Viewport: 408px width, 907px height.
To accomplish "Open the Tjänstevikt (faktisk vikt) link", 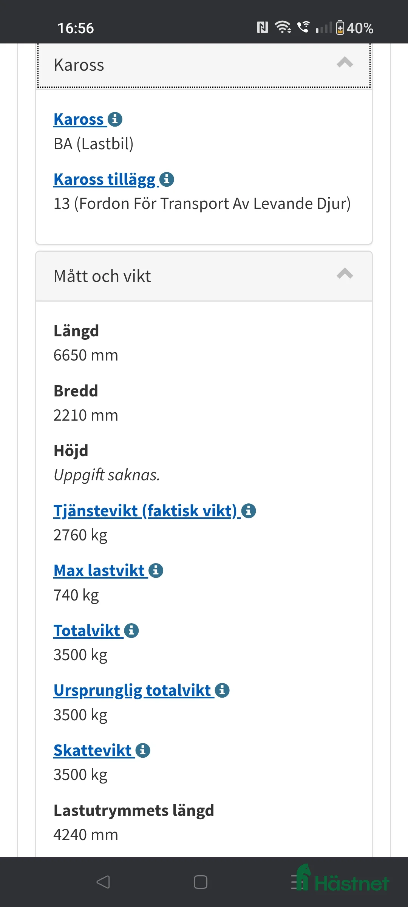I will coord(144,511).
